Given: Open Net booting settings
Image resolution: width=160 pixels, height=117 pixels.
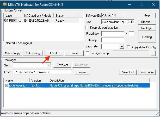Looking at the screenshot, I should pos(33,53).
